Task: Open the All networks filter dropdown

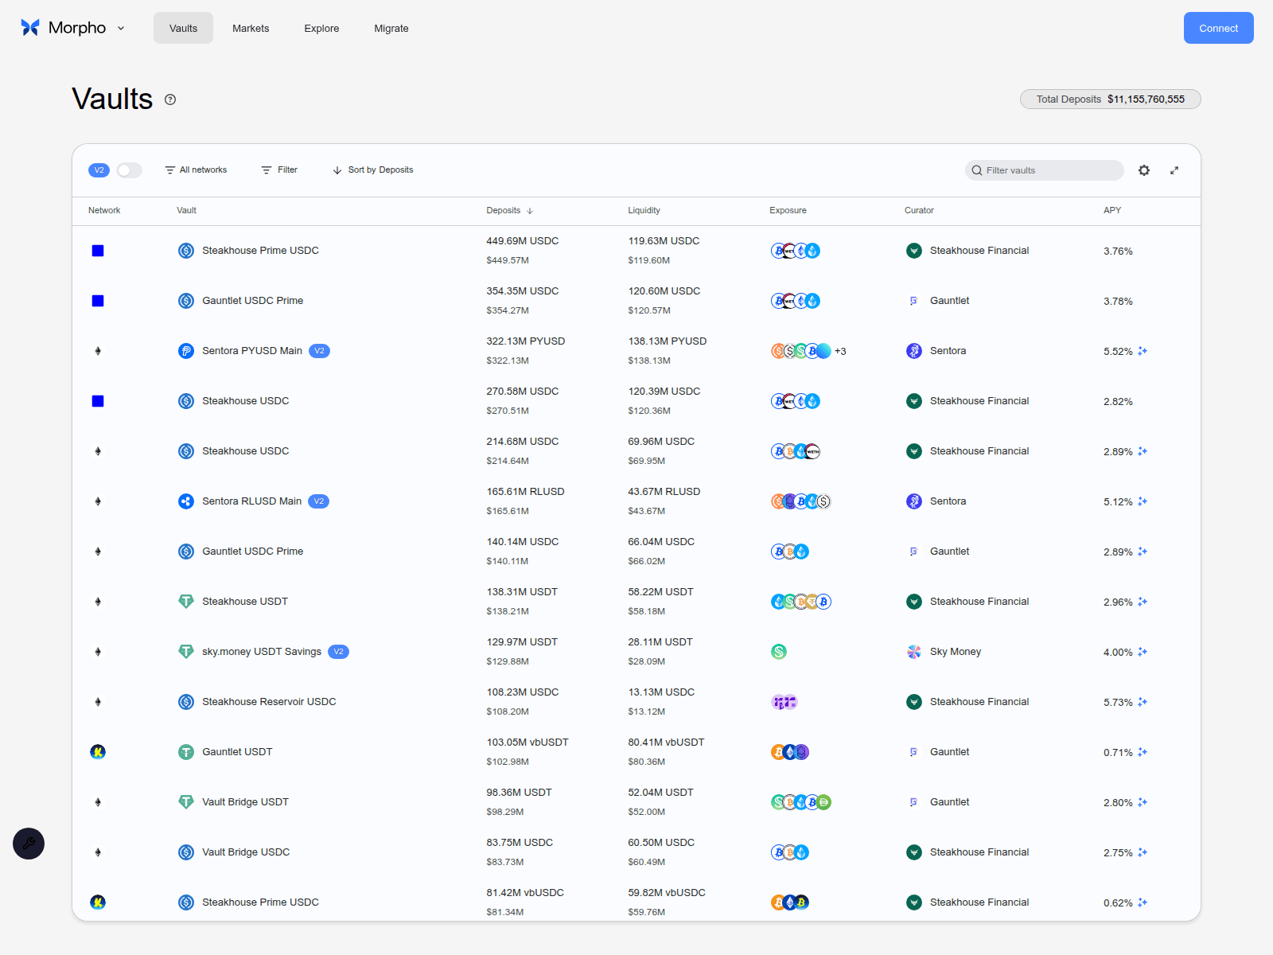Action: tap(196, 170)
